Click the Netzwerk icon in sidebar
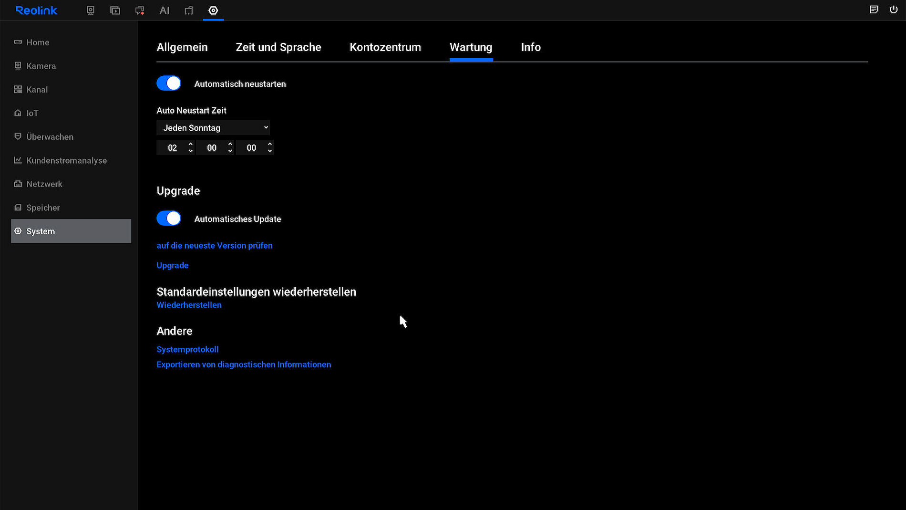This screenshot has height=510, width=906. 18,184
